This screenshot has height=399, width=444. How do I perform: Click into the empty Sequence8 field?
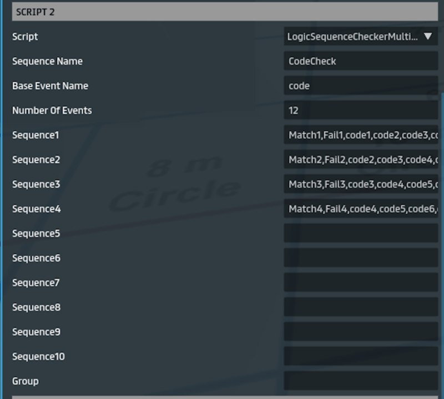[361, 307]
